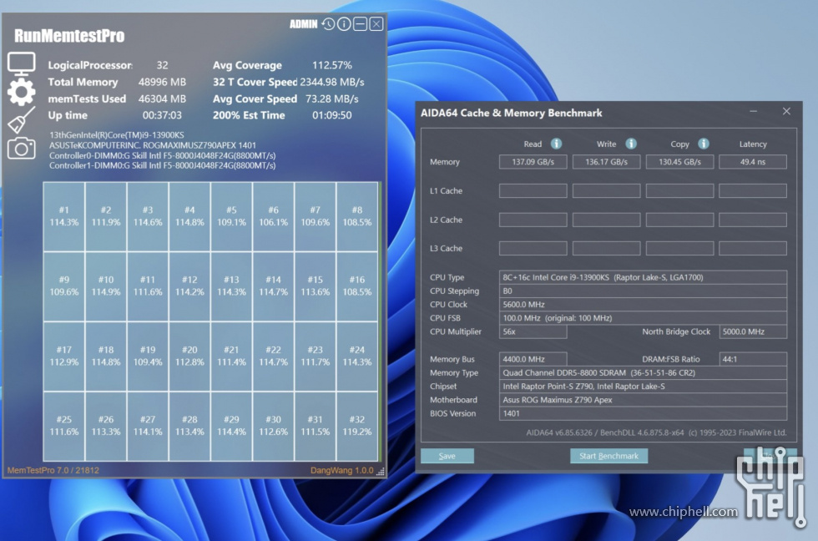Select memtest cell #30 112.6%
This screenshot has width=818, height=541.
[274, 427]
